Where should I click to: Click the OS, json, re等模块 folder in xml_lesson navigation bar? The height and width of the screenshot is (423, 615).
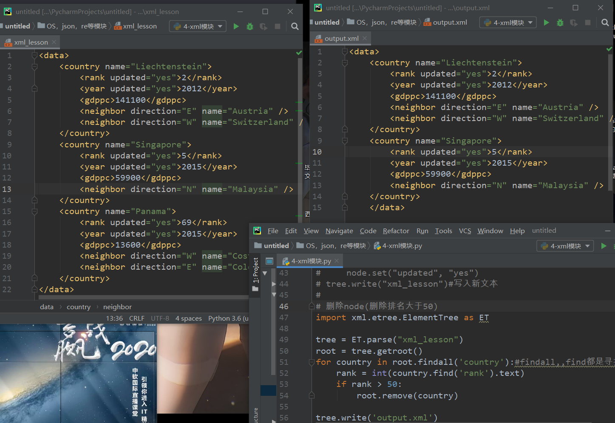(x=72, y=26)
